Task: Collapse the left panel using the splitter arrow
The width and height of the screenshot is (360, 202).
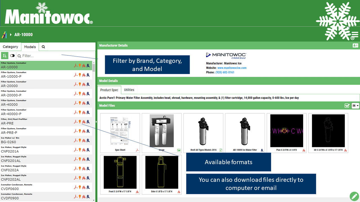Action: (x=96, y=122)
